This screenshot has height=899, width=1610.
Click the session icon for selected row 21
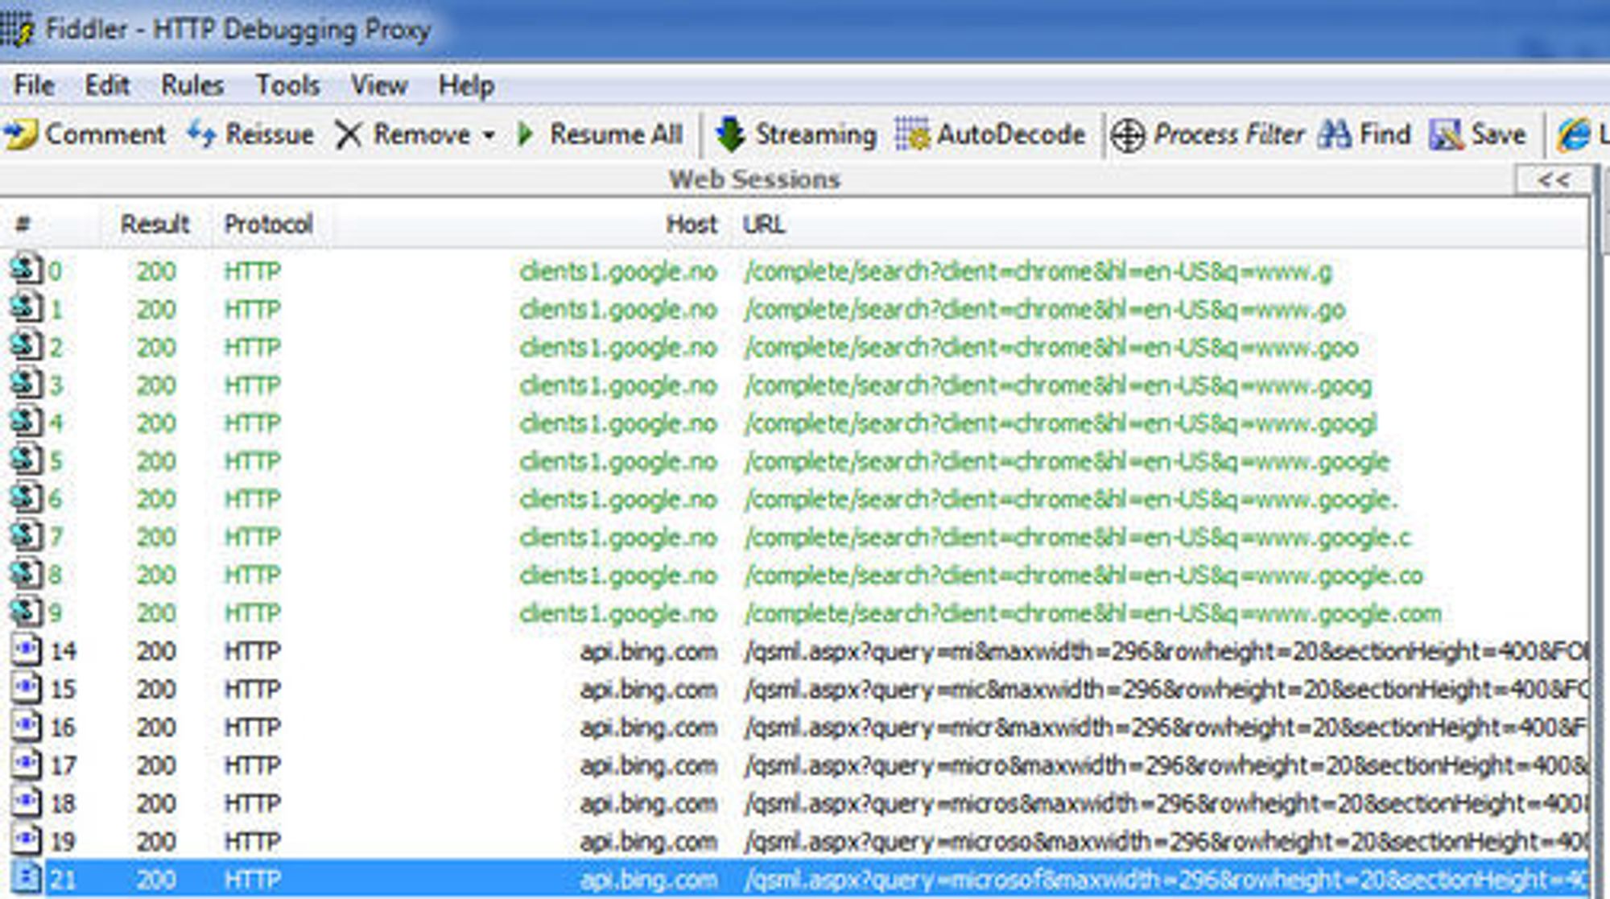point(26,877)
